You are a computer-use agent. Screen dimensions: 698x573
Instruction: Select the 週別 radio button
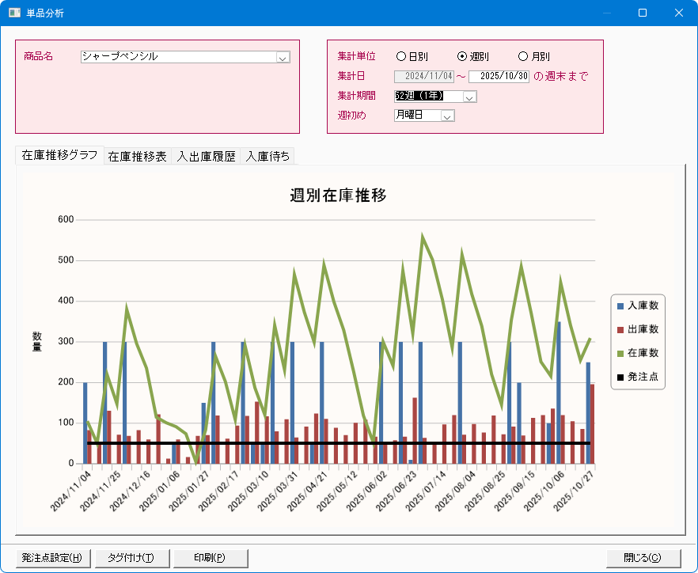pyautogui.click(x=462, y=56)
